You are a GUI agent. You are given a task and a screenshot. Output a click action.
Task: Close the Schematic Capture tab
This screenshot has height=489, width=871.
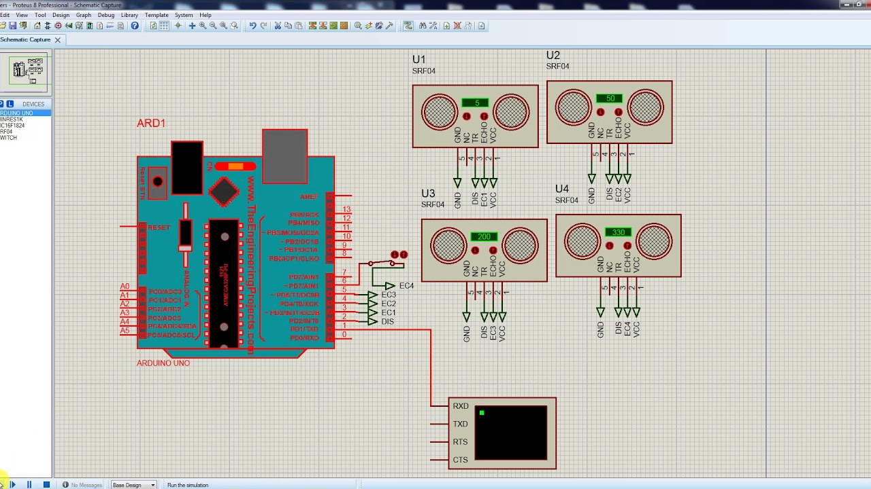58,40
